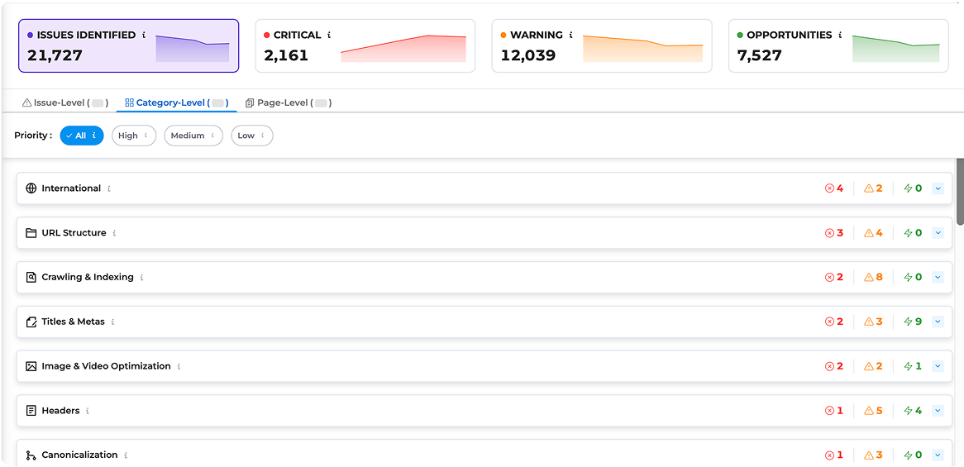The image size is (964, 467).
Task: Click the Crawling & Indexing search icon
Action: pos(31,278)
